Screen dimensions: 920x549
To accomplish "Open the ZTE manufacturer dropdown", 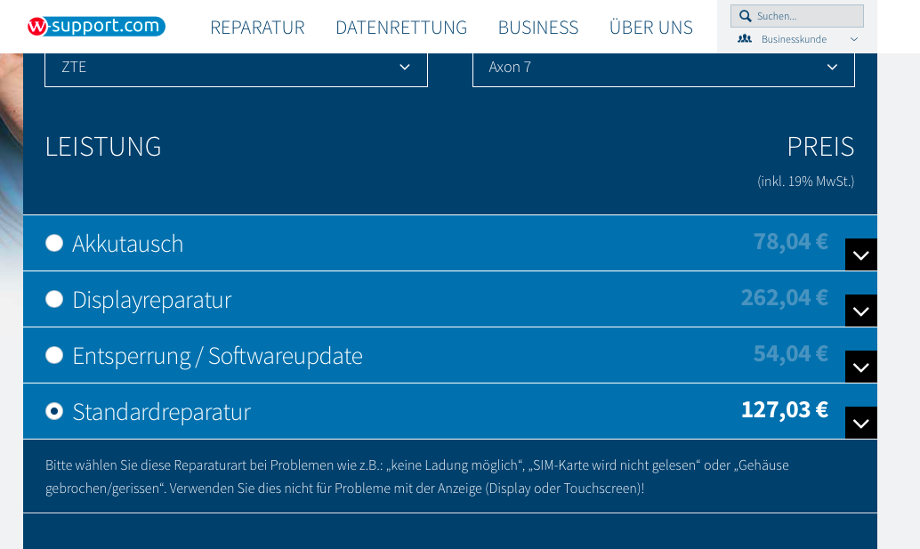I will point(236,68).
